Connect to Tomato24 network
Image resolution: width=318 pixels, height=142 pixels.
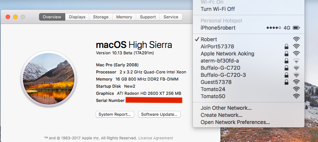click(x=248, y=89)
